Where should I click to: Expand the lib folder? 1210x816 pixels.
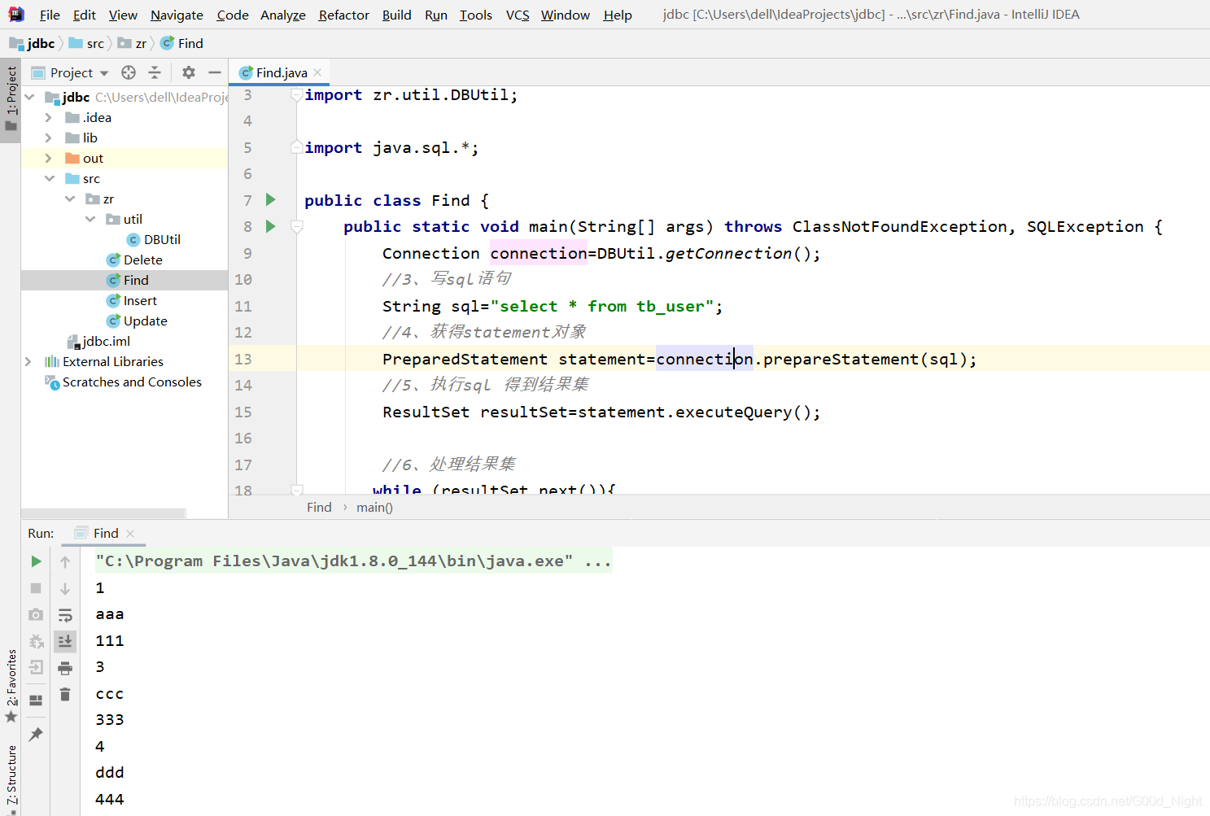pyautogui.click(x=48, y=137)
